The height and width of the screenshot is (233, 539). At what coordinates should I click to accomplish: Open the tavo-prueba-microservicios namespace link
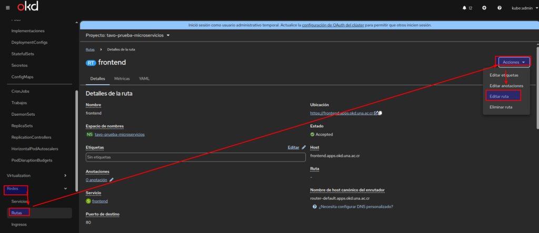[x=119, y=134]
